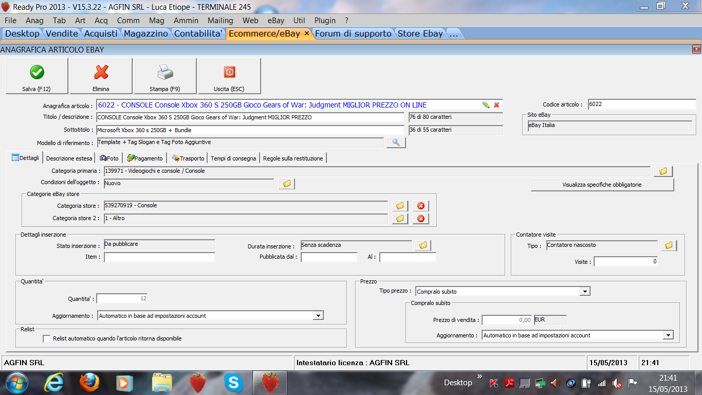This screenshot has height=395, width=702.
Task: Open the Compralo subito Aggiornamento dropdown
Action: [668, 335]
